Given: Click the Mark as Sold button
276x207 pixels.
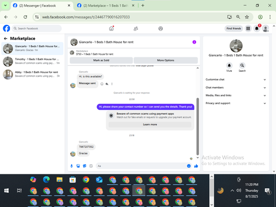Looking at the screenshot, I should pos(101,60).
